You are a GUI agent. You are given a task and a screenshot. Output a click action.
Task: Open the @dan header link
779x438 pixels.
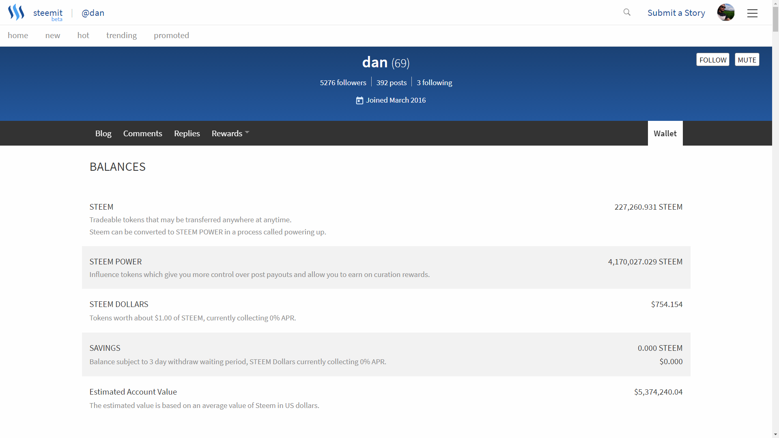pyautogui.click(x=93, y=13)
